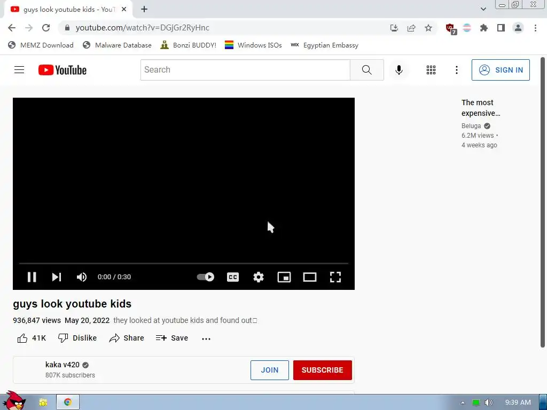Click the video progress bar
The width and height of the screenshot is (547, 410).
coord(184,263)
